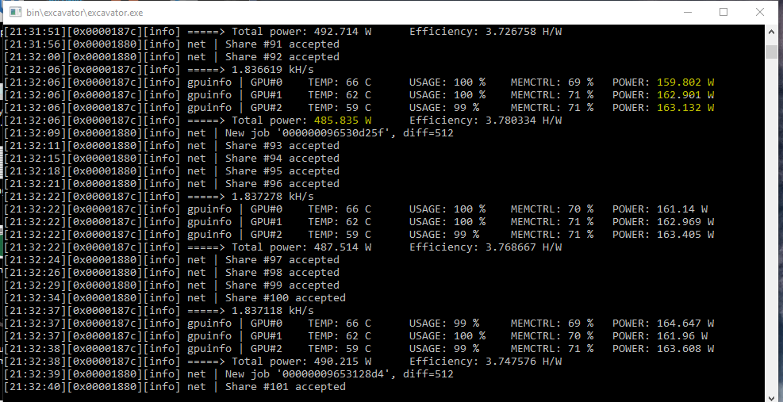783x402 pixels.
Task: Click the yellow power value 163.132 W
Action: click(685, 107)
